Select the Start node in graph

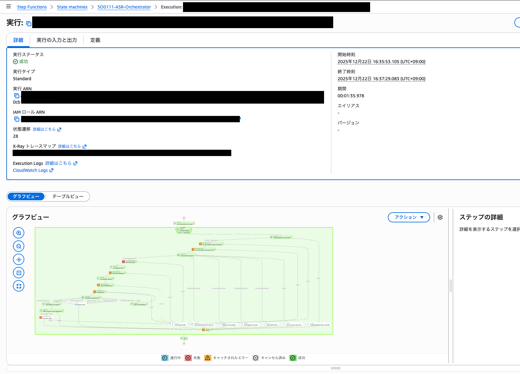(x=184, y=218)
